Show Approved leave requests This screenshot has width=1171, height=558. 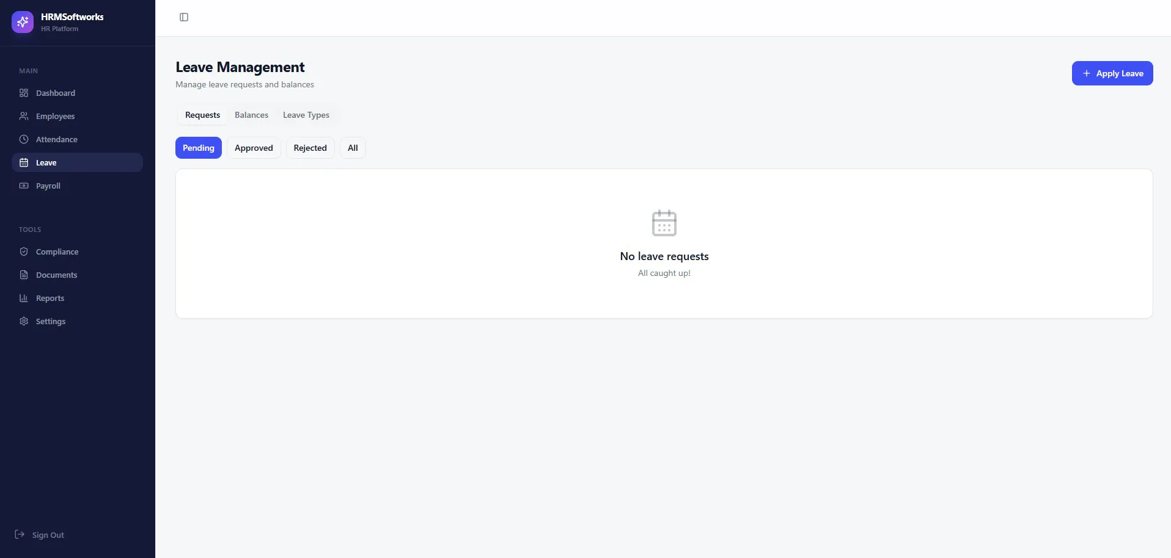[x=254, y=148]
